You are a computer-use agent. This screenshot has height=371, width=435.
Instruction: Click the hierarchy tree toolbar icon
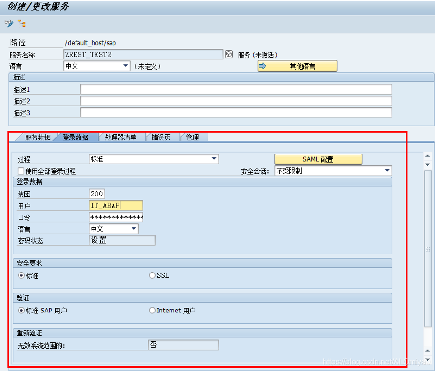point(21,23)
